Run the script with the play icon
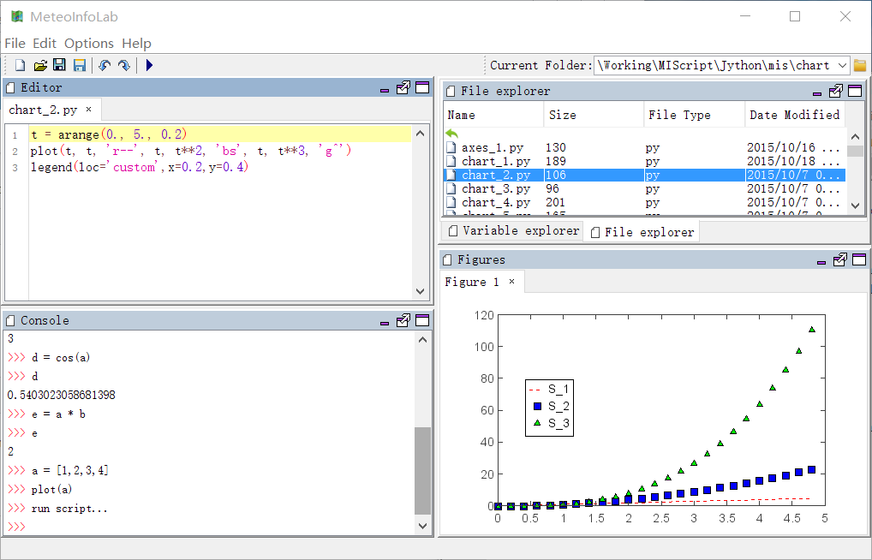The image size is (872, 560). pyautogui.click(x=149, y=65)
